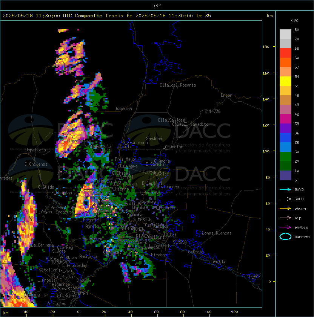Pick the orange 57-60 dBZ legend swatch
Image resolution: width=314 pixels, height=317 pixels.
285,62
